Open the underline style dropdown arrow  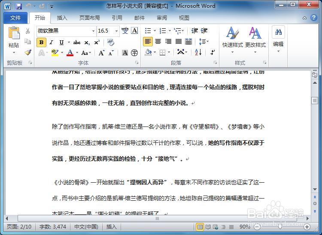(69, 42)
